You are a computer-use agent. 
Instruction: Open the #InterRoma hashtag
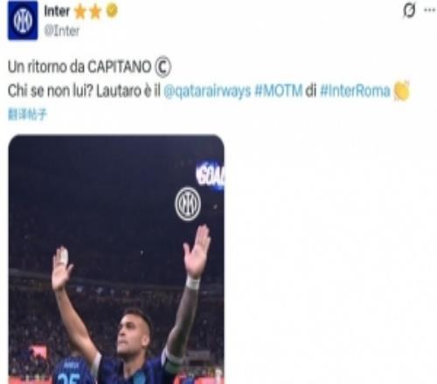coord(355,91)
